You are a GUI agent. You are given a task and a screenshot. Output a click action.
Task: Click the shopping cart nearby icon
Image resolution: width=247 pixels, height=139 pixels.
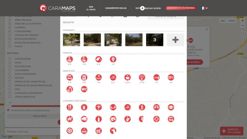click(x=98, y=130)
